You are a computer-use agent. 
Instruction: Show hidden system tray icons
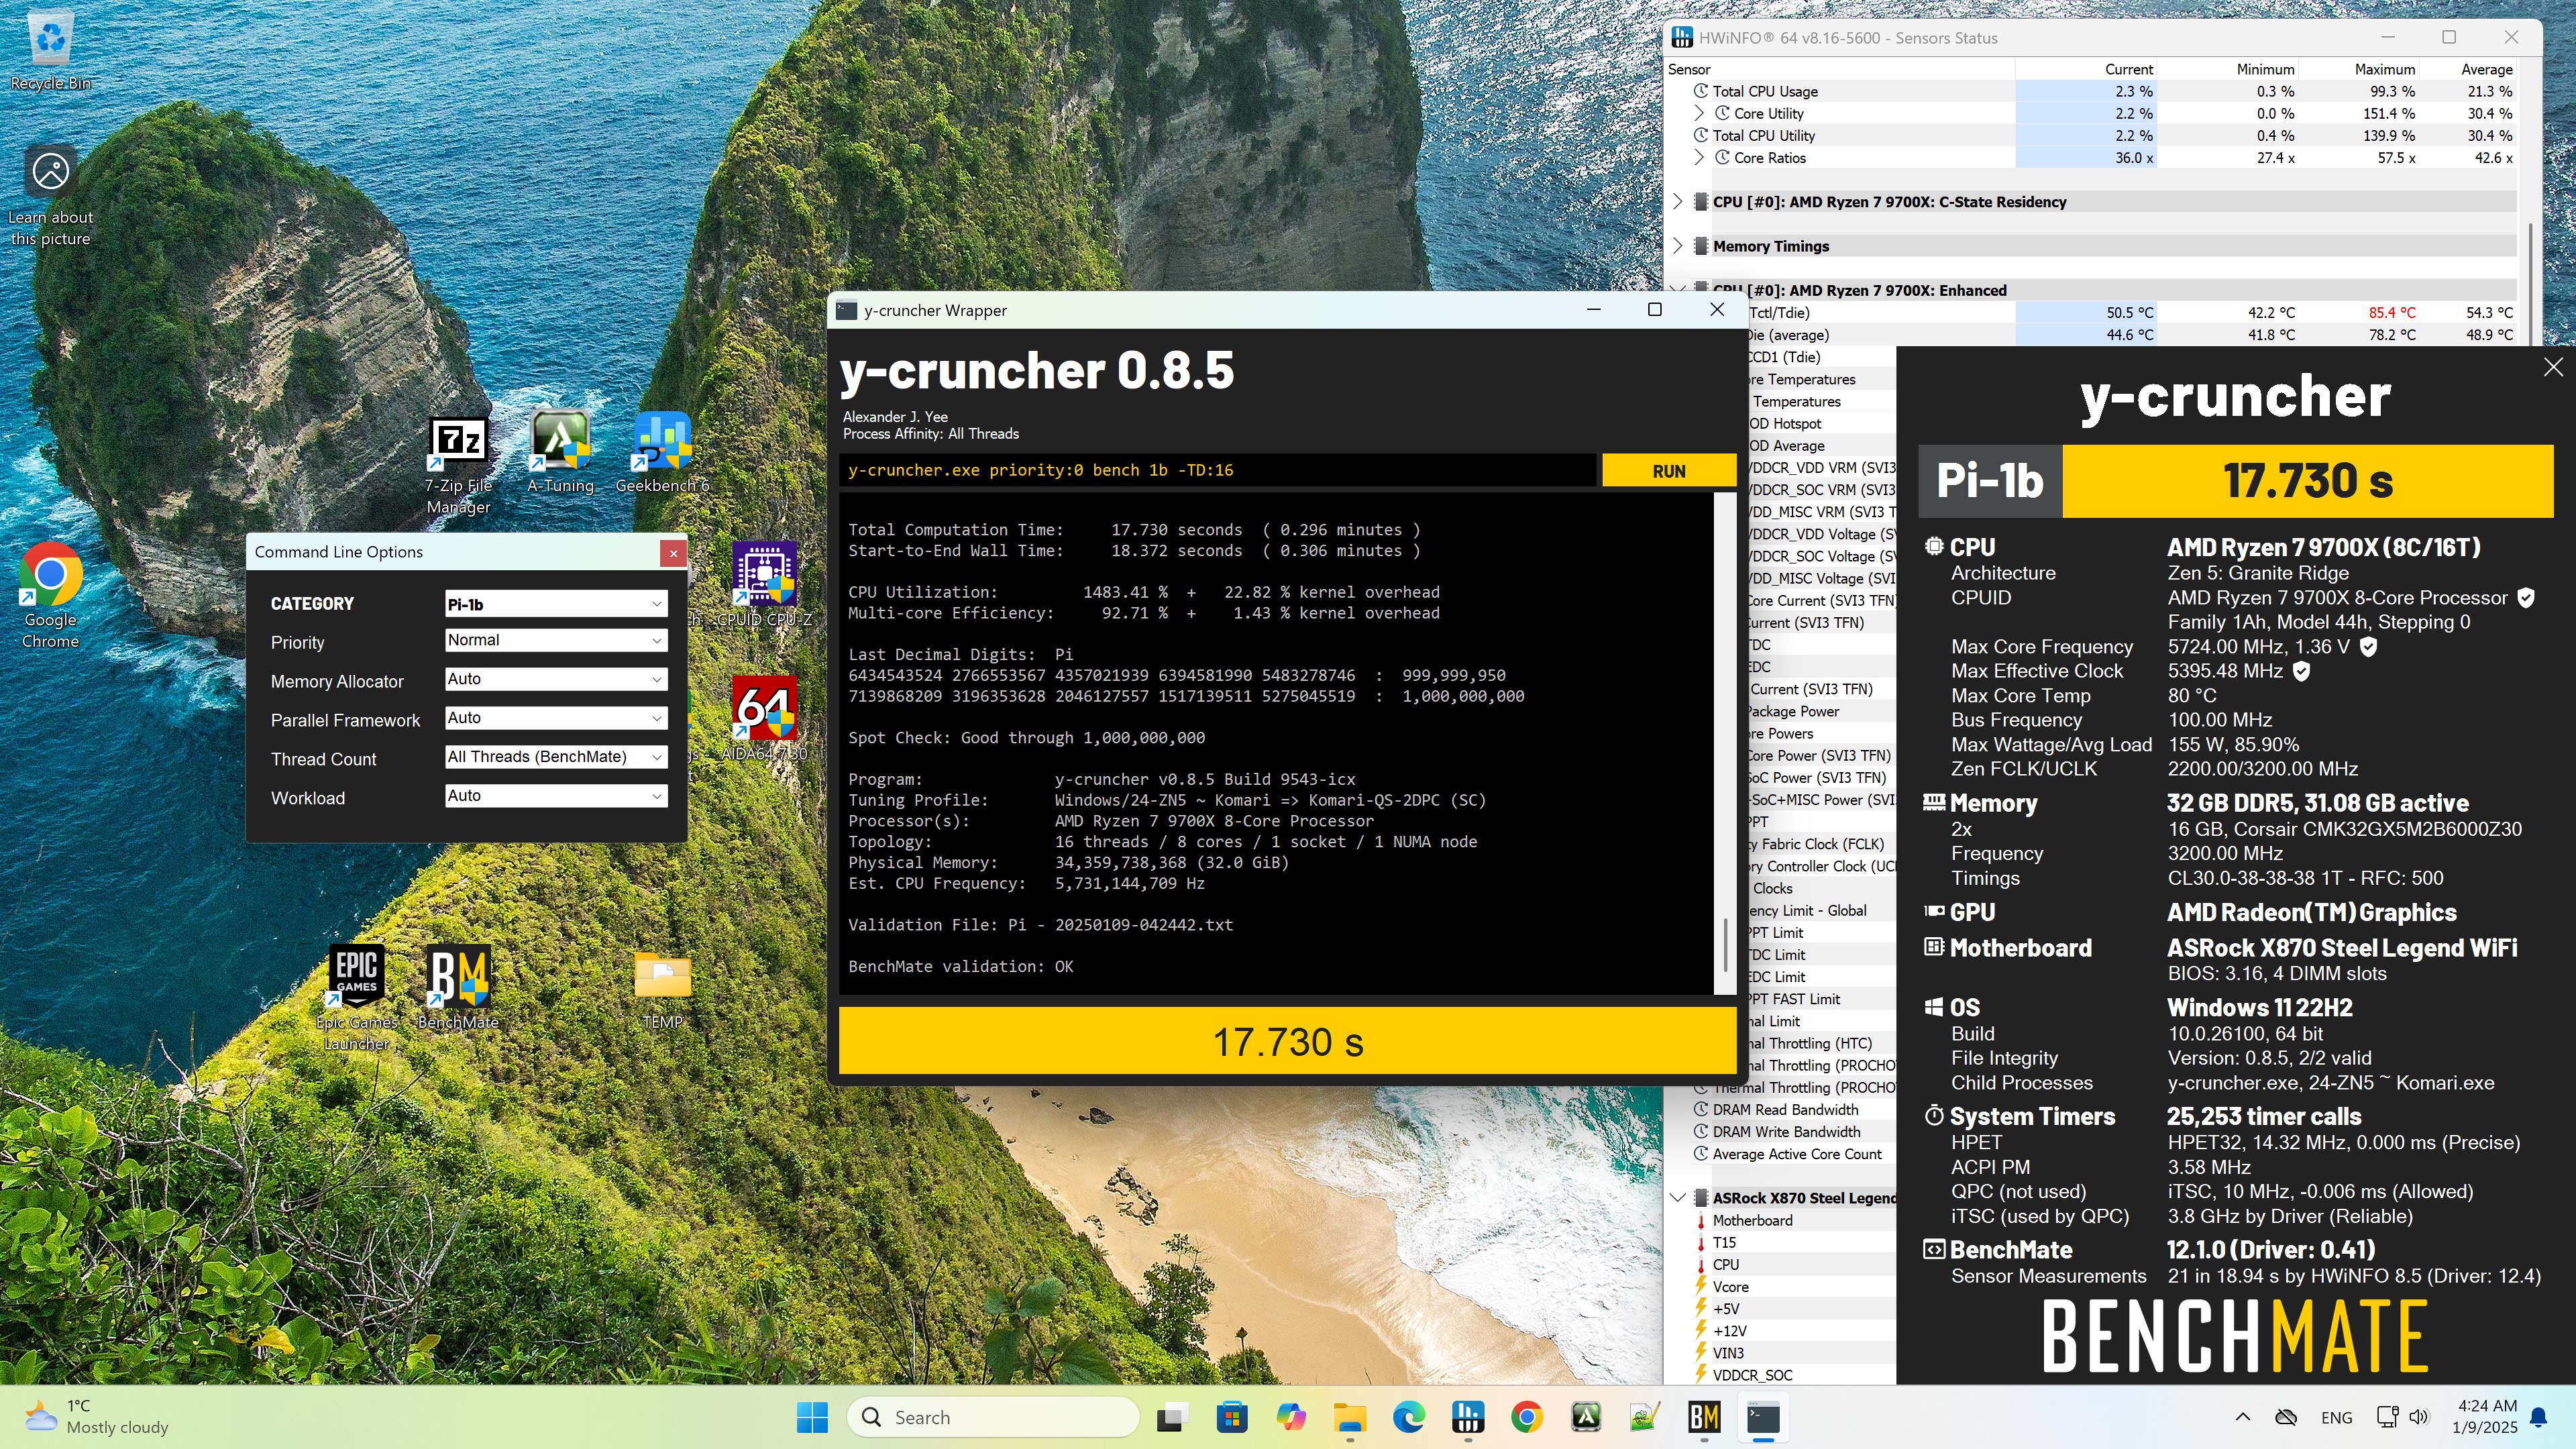(x=2242, y=1417)
